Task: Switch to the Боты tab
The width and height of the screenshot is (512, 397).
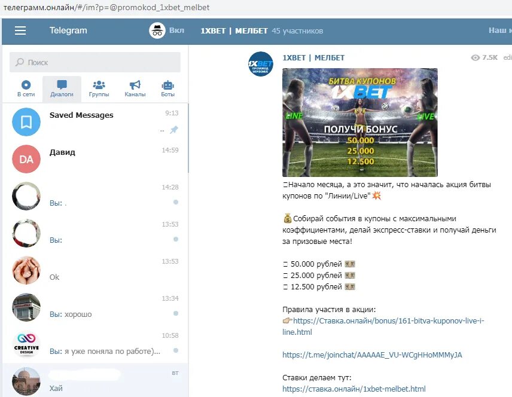Action: 167,89
